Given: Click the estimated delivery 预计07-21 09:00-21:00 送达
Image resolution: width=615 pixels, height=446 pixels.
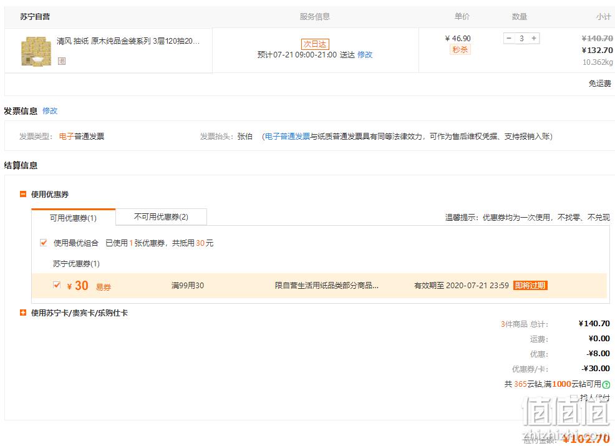Looking at the screenshot, I should point(306,54).
